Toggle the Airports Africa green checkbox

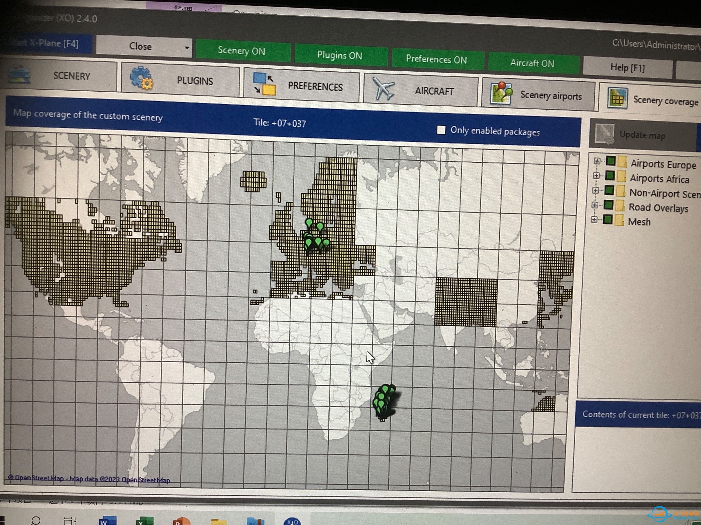pos(610,175)
